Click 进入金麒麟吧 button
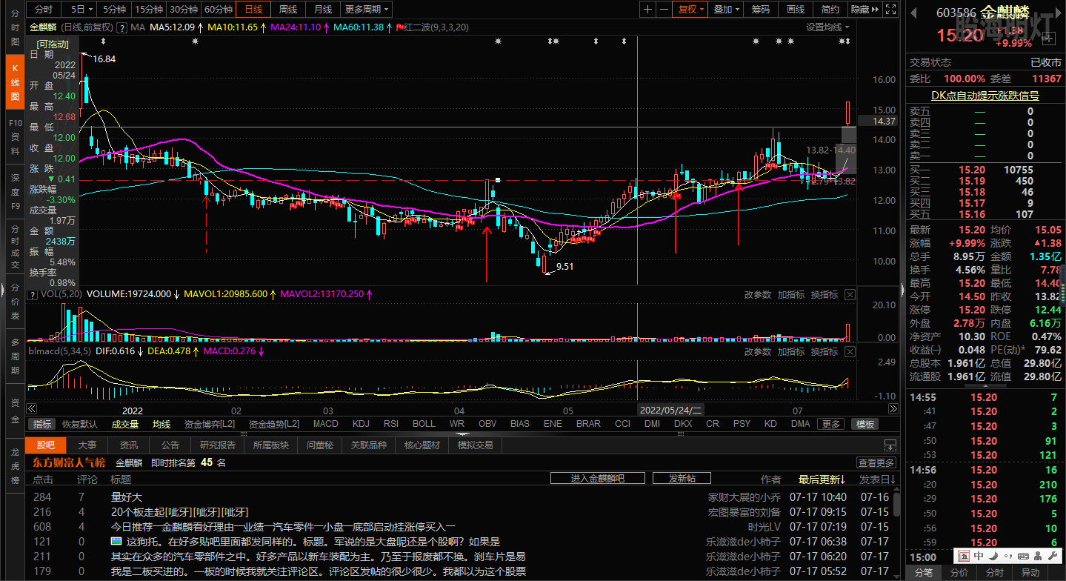 597,478
